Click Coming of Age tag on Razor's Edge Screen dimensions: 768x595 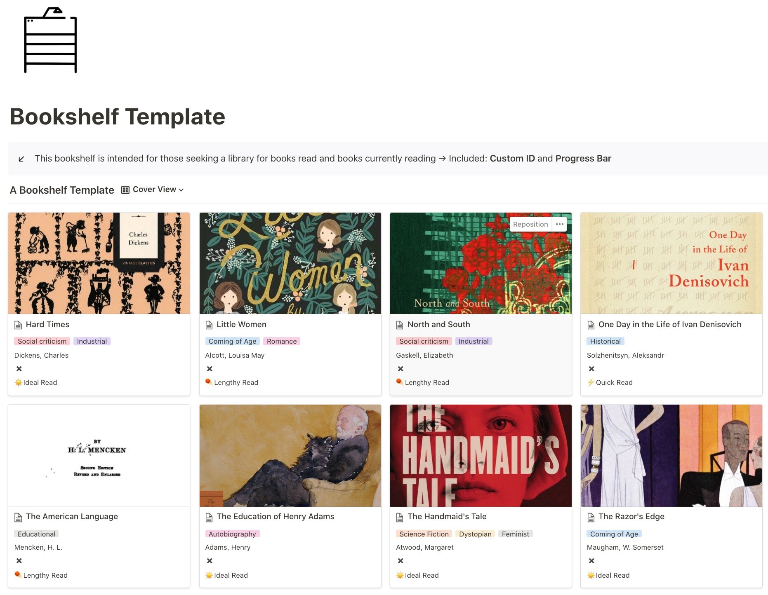[x=614, y=534]
